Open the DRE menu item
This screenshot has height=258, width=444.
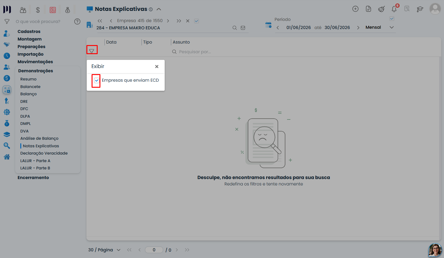click(24, 101)
